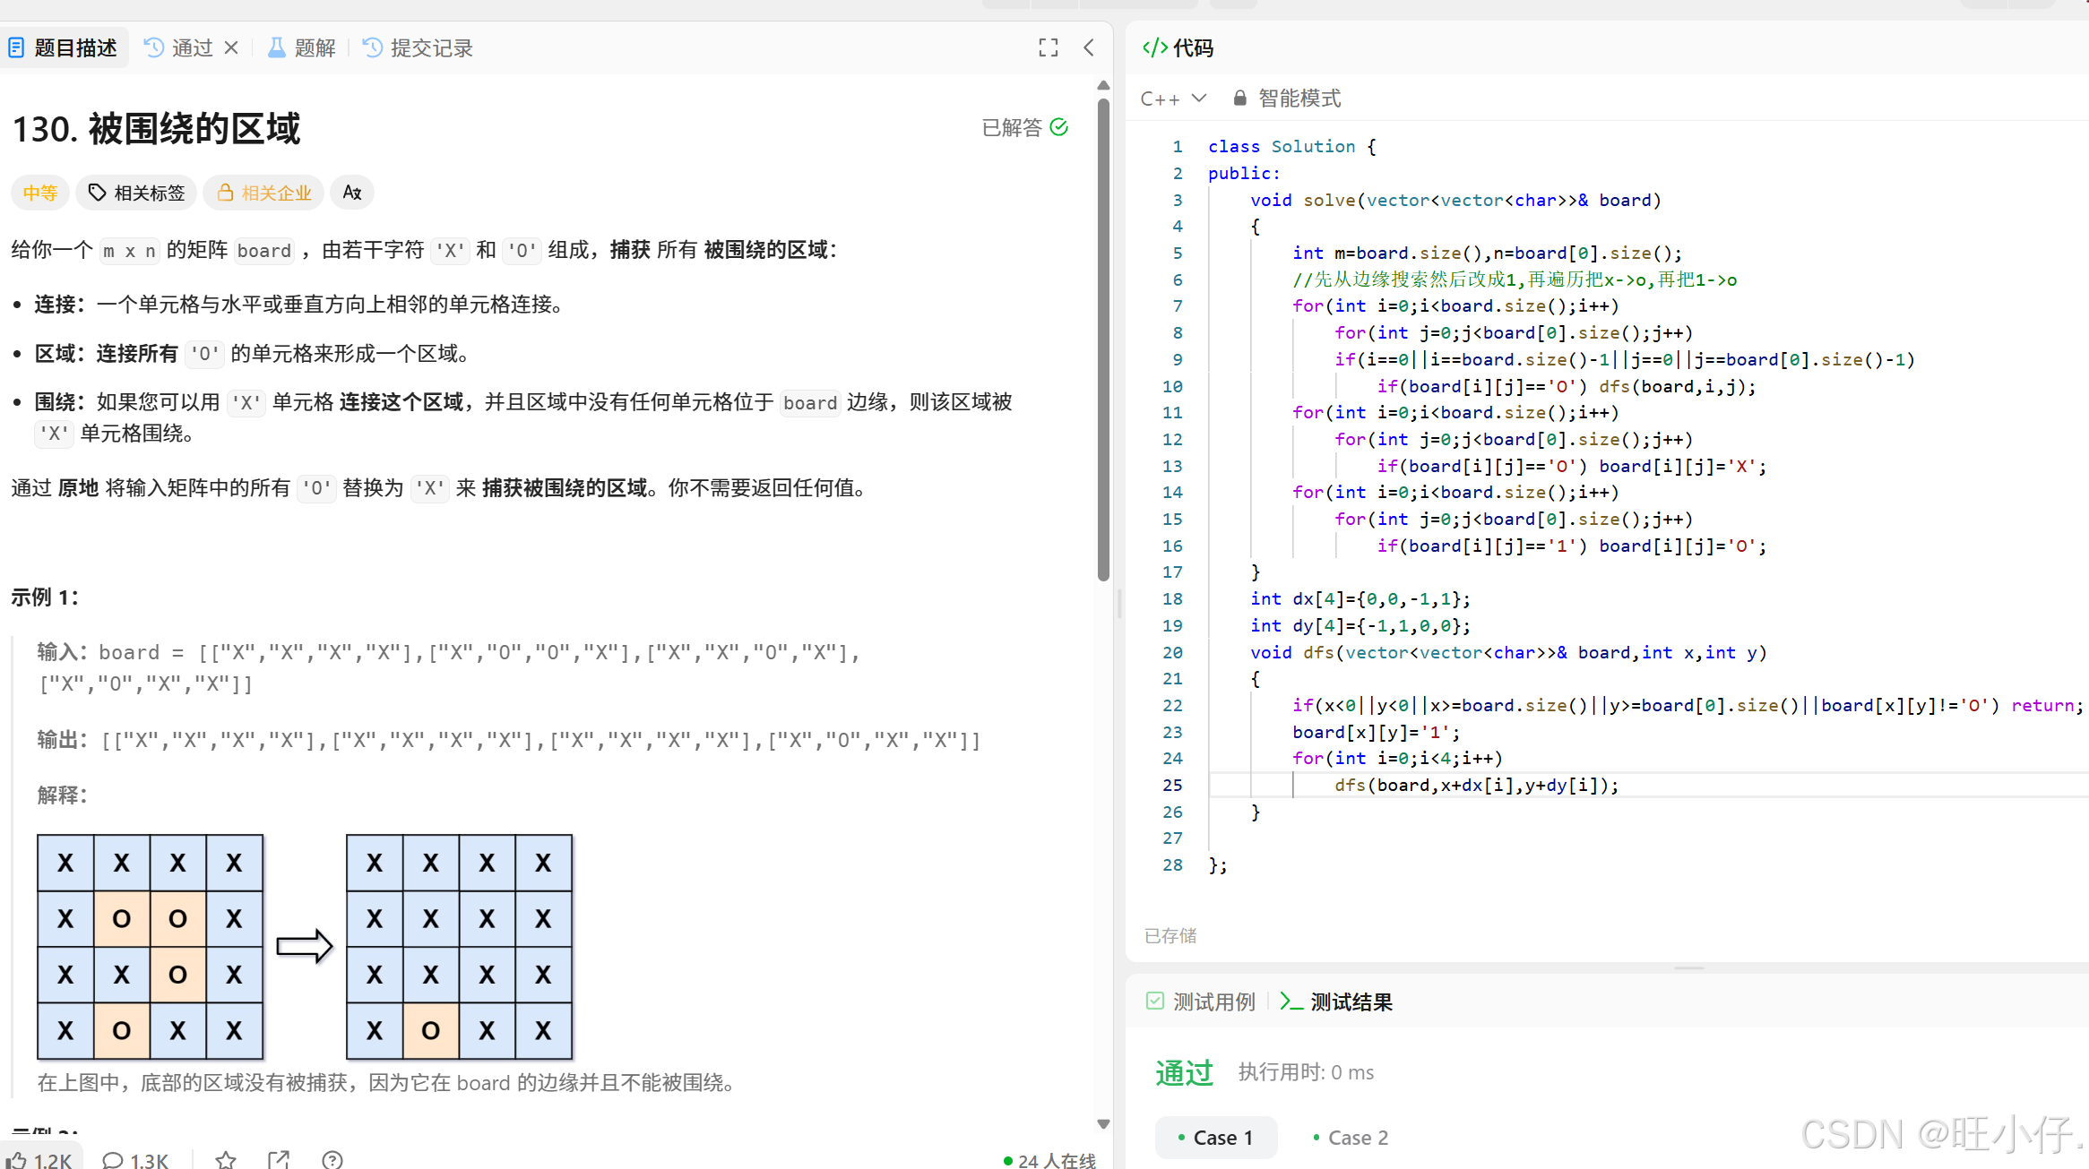2089x1169 pixels.
Task: Click the 已存储 status text
Action: (1170, 935)
